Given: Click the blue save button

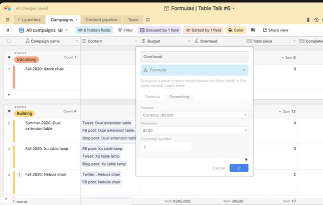Looking at the screenshot, I should [239, 168].
